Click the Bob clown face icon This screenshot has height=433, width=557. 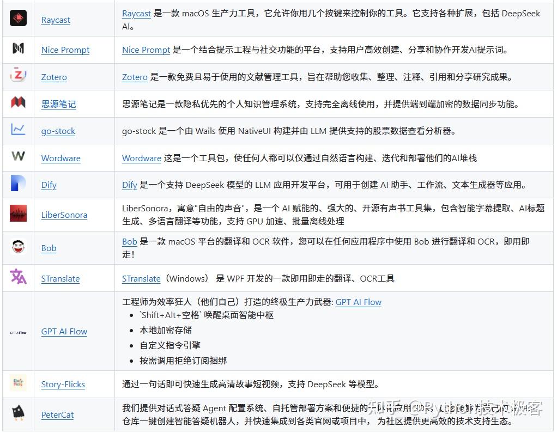pos(18,247)
